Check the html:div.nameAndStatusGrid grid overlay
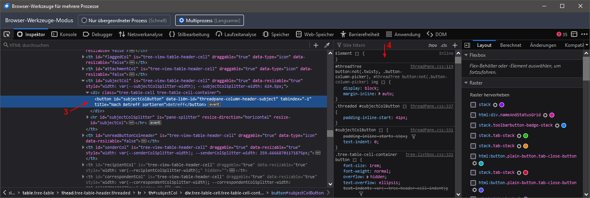This screenshot has height=198, width=590. (473, 115)
